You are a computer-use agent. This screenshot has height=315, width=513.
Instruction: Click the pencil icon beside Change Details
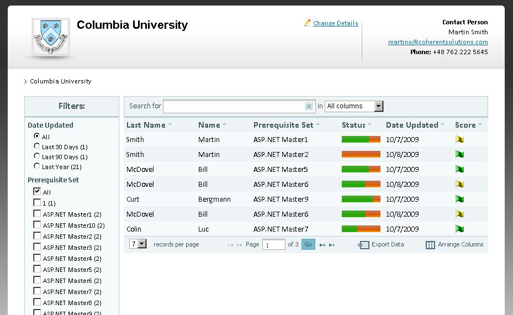click(x=308, y=23)
